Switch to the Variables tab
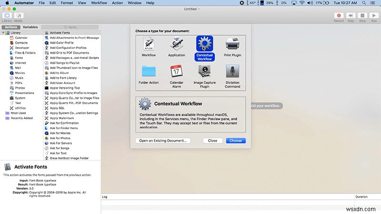381x214 pixels. (x=30, y=27)
